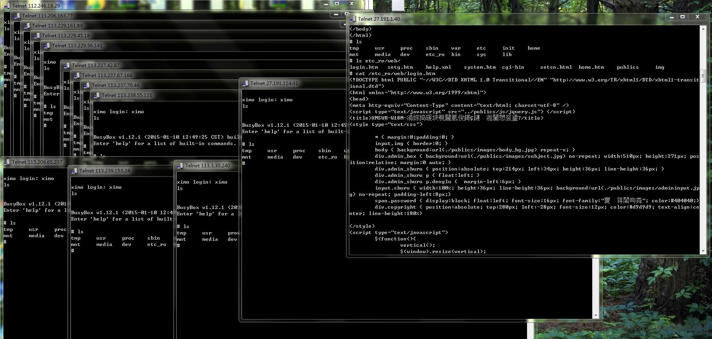Click the Telnet 113.237.70.46 window icon
The width and height of the screenshot is (712, 339).
pyautogui.click(x=86, y=85)
